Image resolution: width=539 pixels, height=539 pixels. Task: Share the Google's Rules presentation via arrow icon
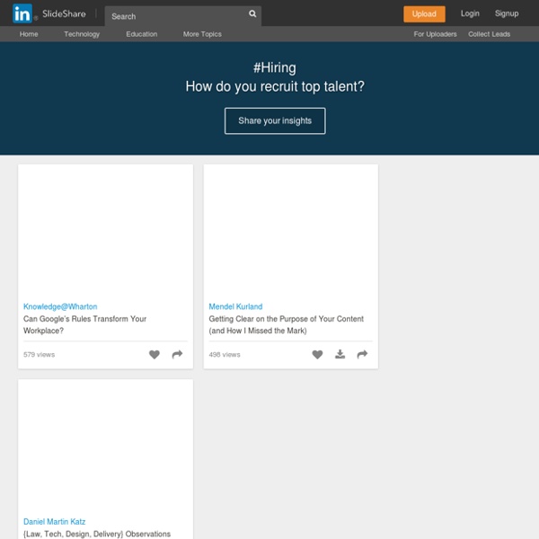(x=177, y=354)
